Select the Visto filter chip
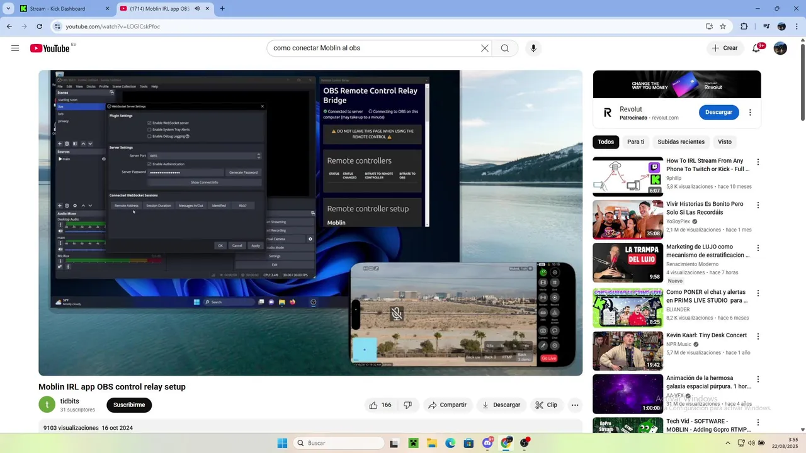The image size is (806, 453). (x=725, y=142)
